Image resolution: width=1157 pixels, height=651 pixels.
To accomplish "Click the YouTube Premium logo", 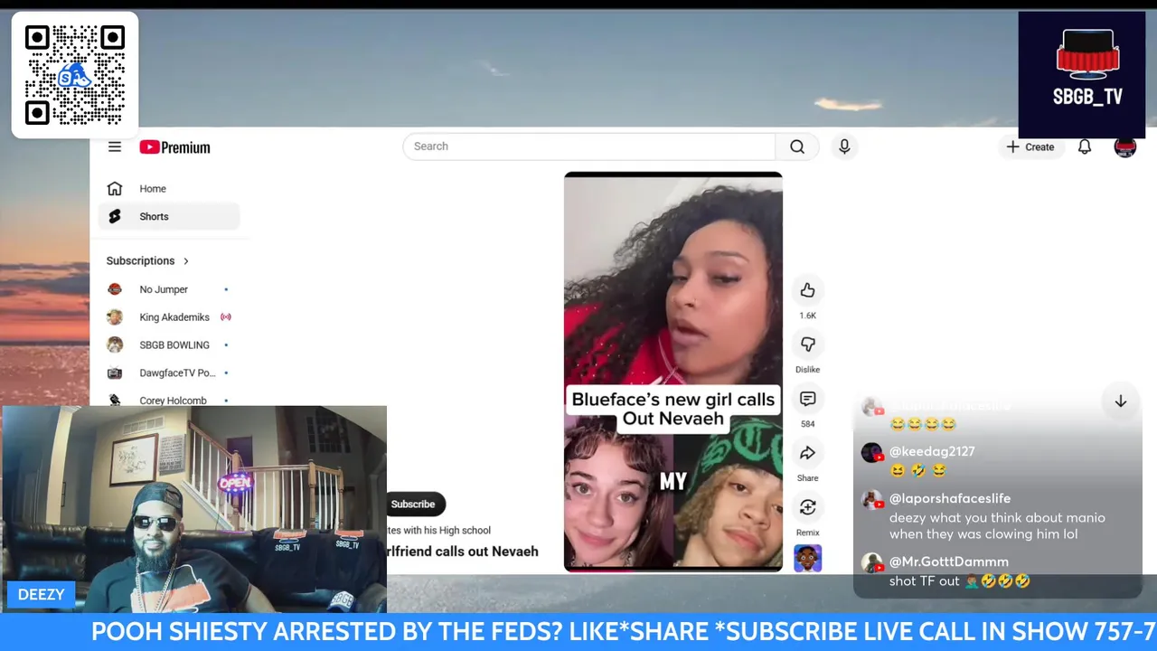I will pos(174,147).
